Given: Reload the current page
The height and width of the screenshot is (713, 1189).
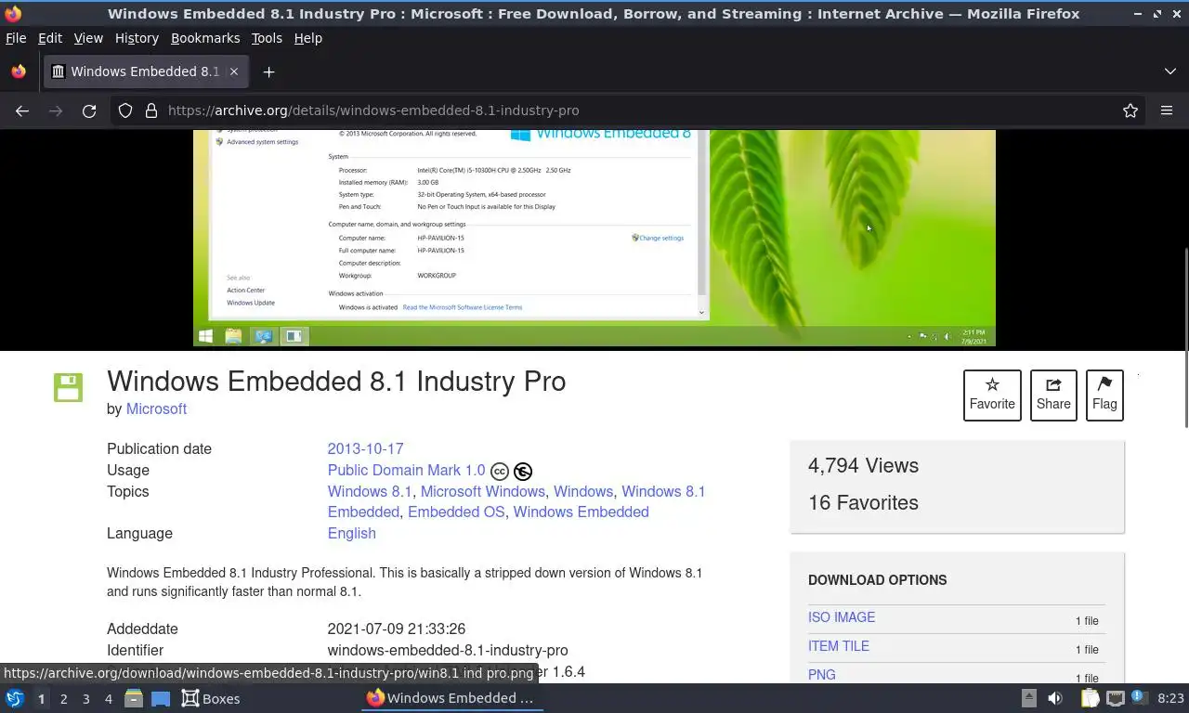Looking at the screenshot, I should click(89, 110).
